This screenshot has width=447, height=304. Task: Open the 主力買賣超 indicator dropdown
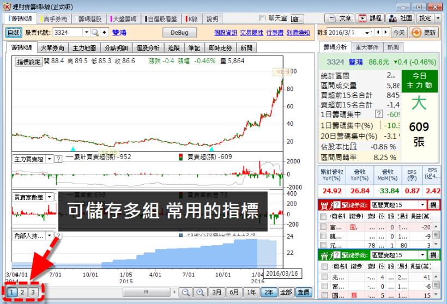click(x=49, y=159)
